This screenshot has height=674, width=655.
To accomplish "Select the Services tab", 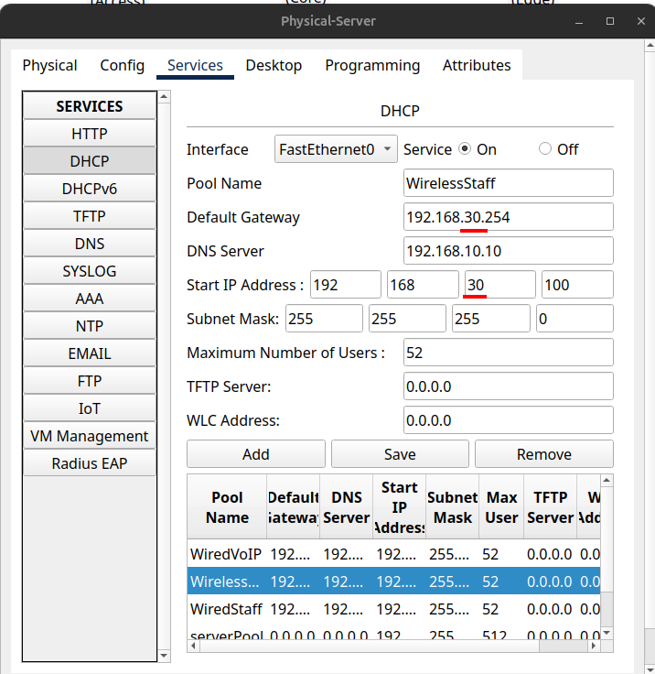I will point(195,65).
